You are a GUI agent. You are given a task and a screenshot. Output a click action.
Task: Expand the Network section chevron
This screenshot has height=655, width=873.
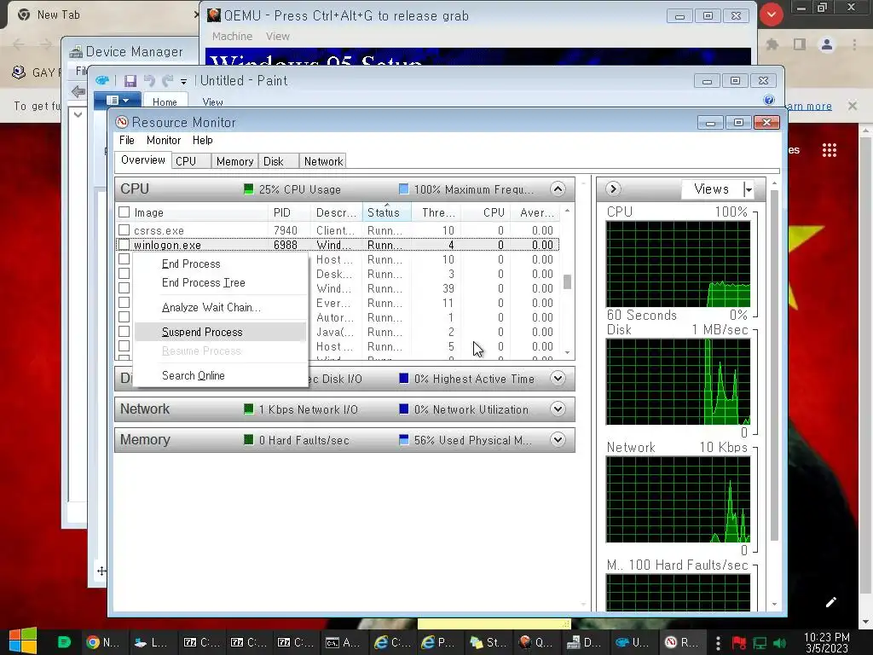tap(558, 409)
